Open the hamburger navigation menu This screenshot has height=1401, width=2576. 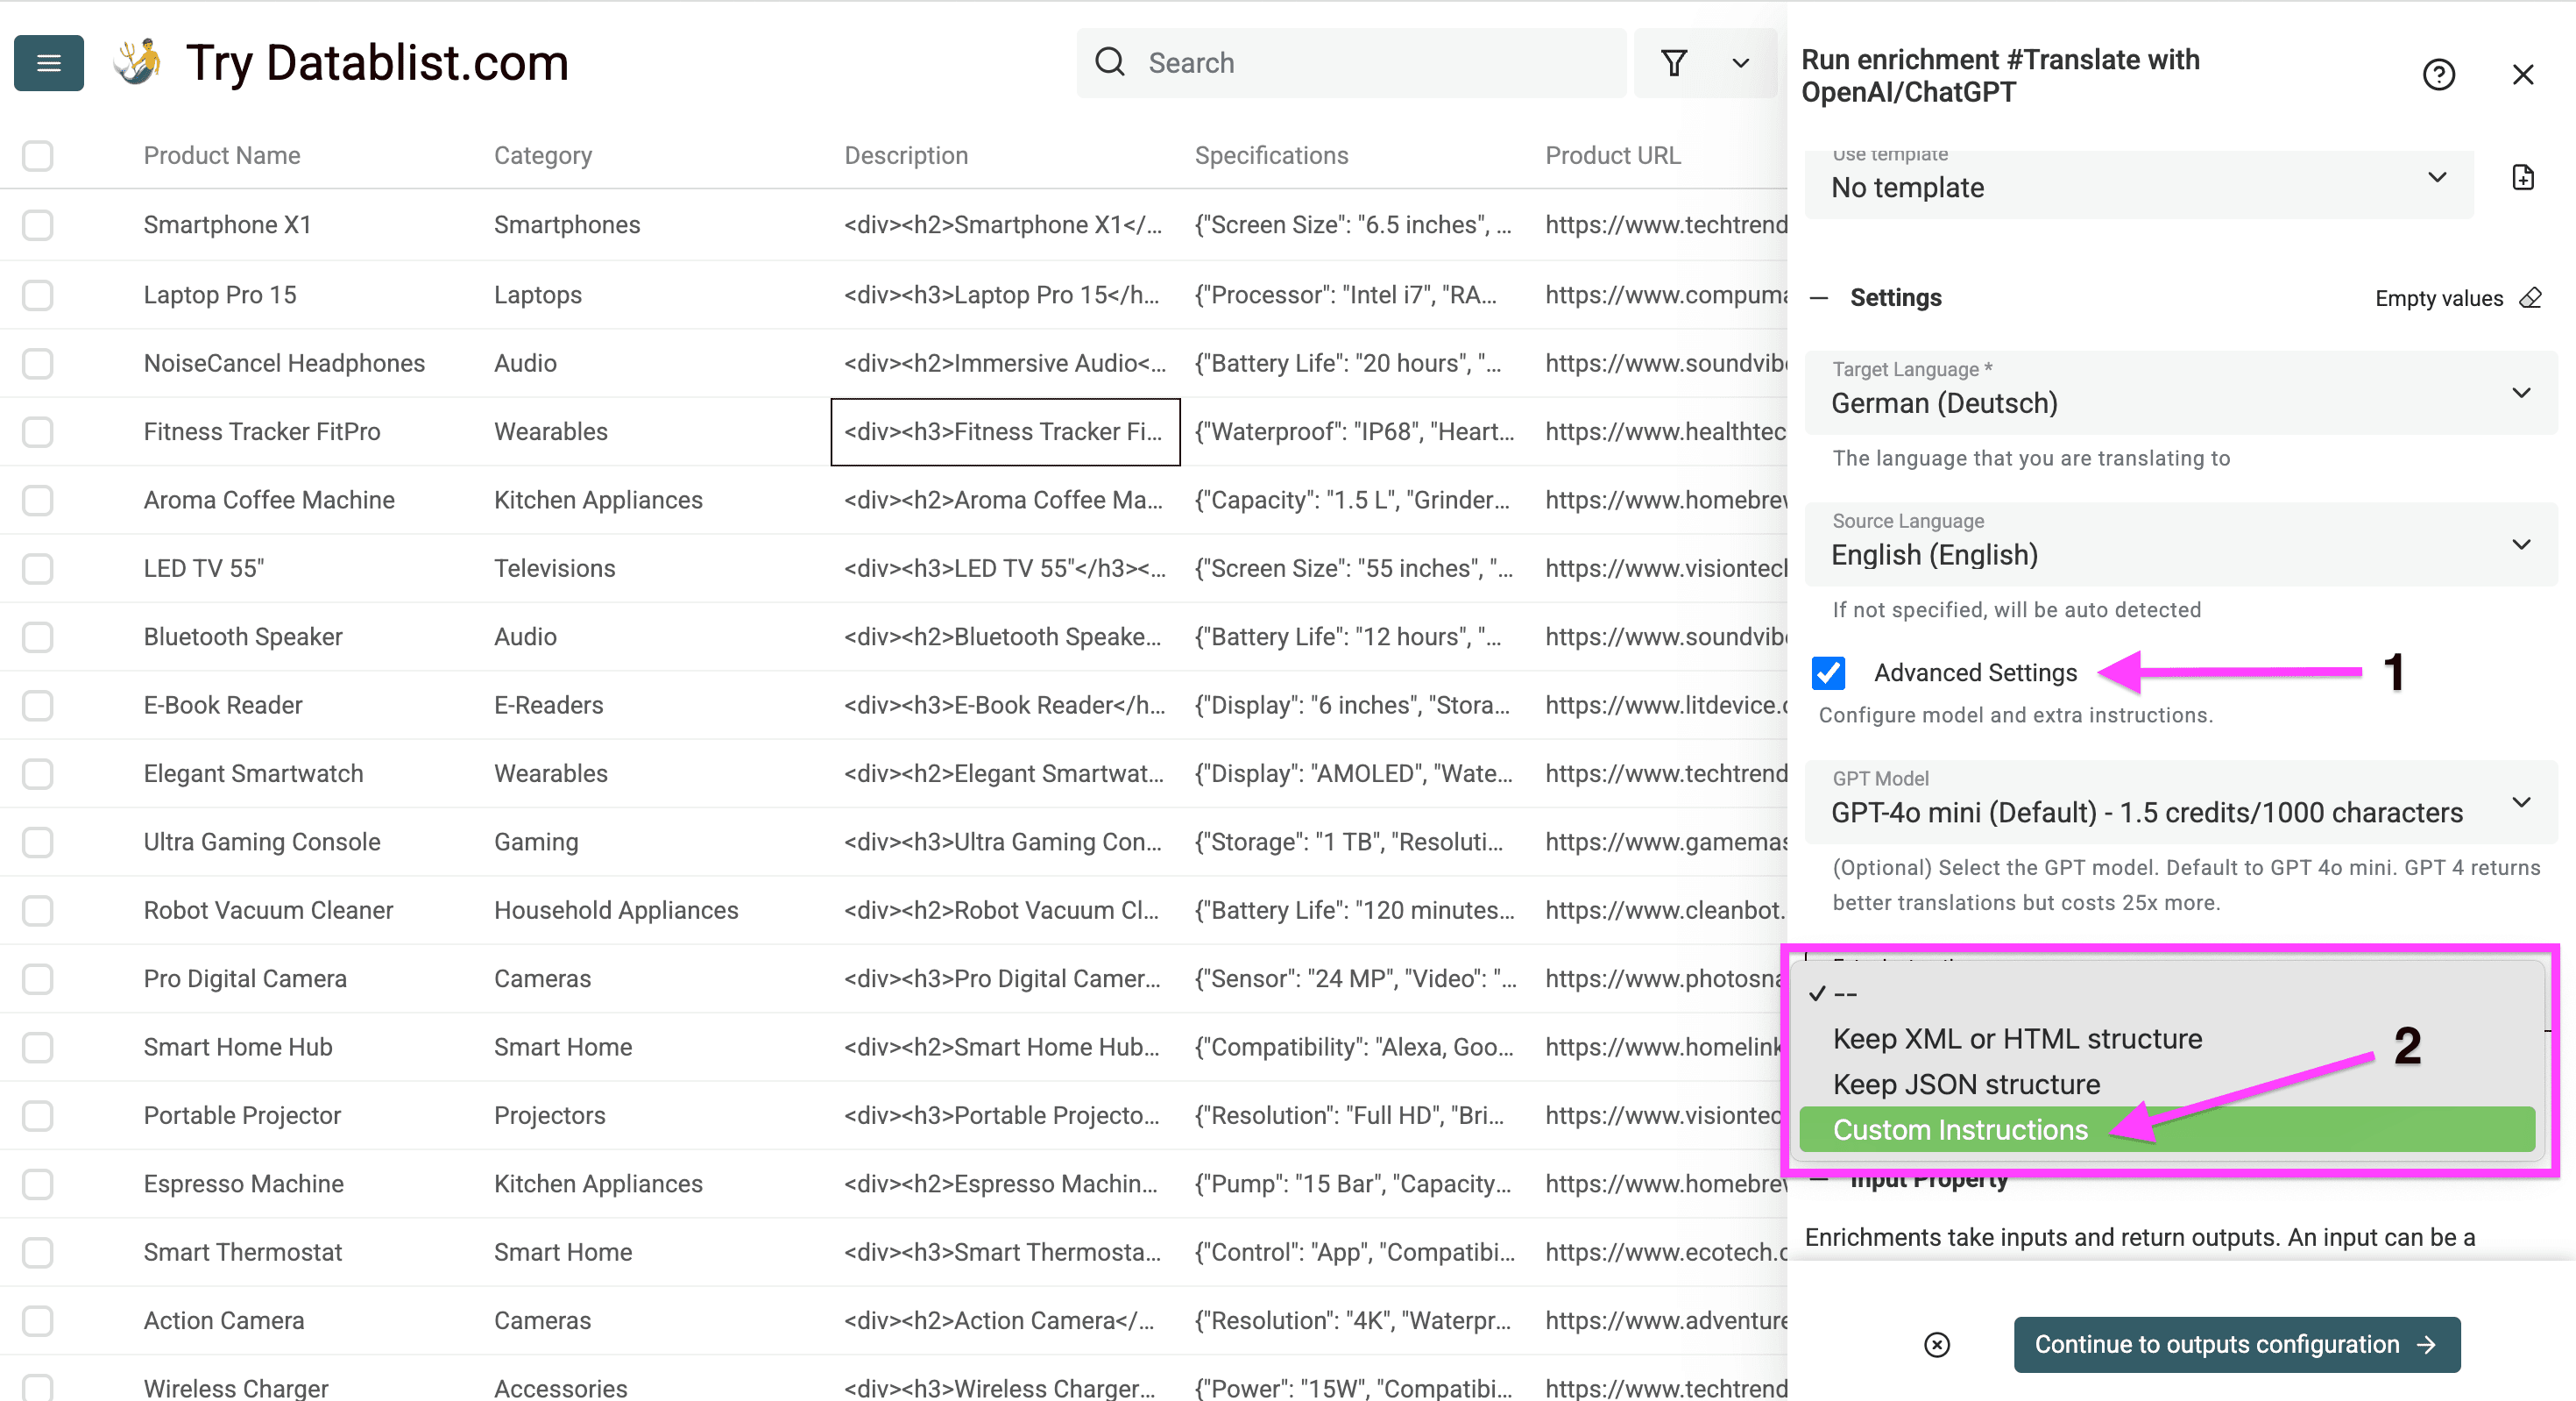click(48, 62)
